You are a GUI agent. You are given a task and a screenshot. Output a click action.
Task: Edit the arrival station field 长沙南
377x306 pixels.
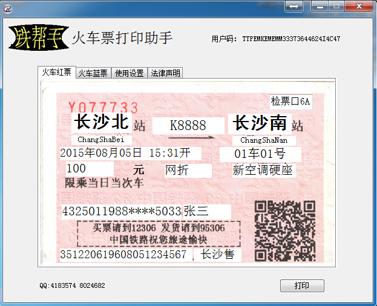[260, 123]
